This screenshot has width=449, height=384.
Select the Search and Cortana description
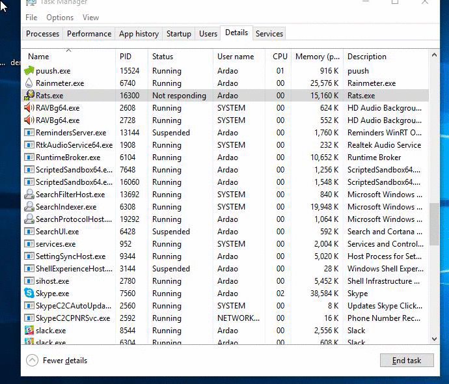(385, 231)
